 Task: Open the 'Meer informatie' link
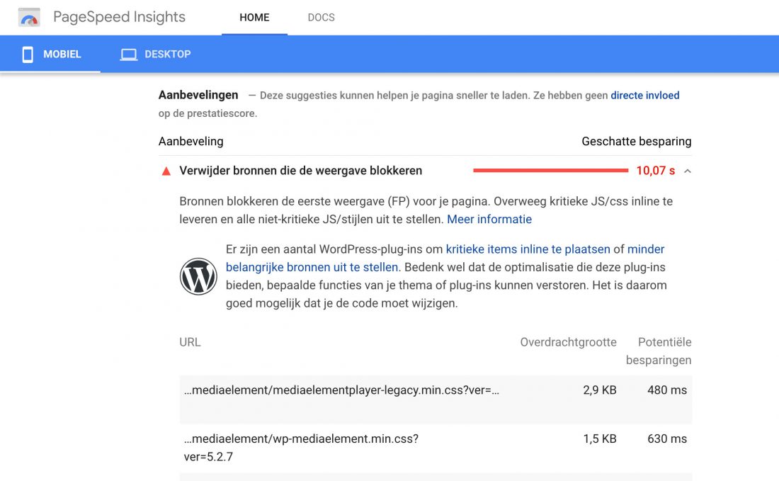(489, 219)
